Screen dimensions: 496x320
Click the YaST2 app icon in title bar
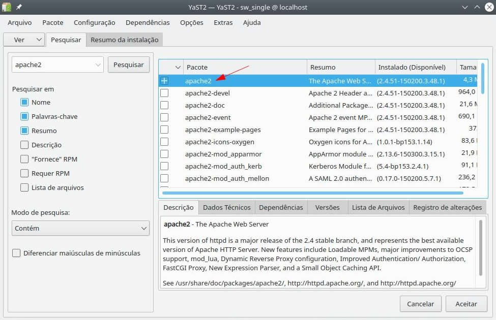7,8
